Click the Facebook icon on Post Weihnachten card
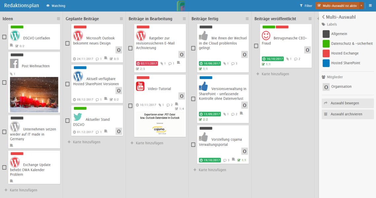 [x=14, y=63]
